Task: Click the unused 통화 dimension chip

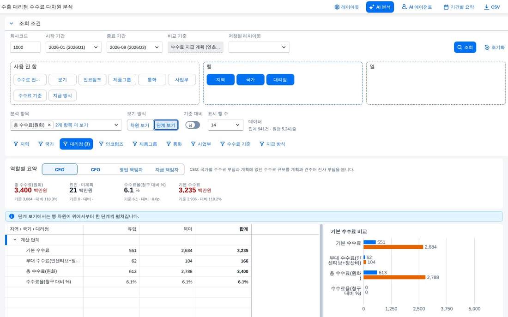Action: (152, 80)
